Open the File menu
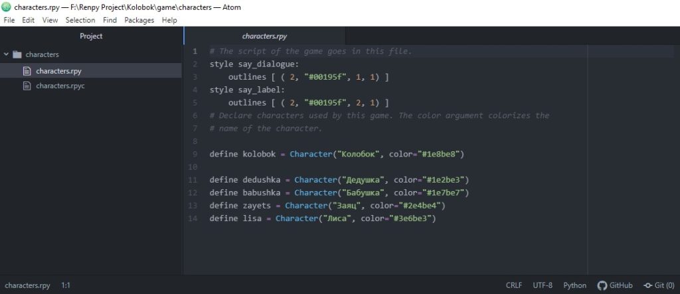Viewport: 680px width, 294px height. [9, 20]
